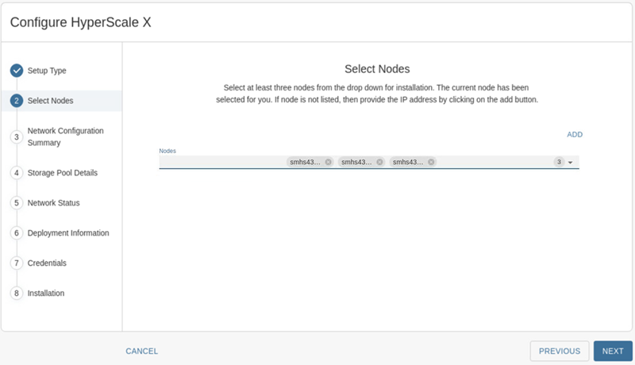This screenshot has height=365, width=635.
Task: Click the step 3 number circle
Action: pos(16,136)
